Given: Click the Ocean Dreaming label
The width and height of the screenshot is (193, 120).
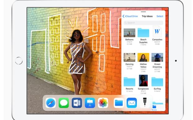Looking at the screenshot, I should coord(157,65).
